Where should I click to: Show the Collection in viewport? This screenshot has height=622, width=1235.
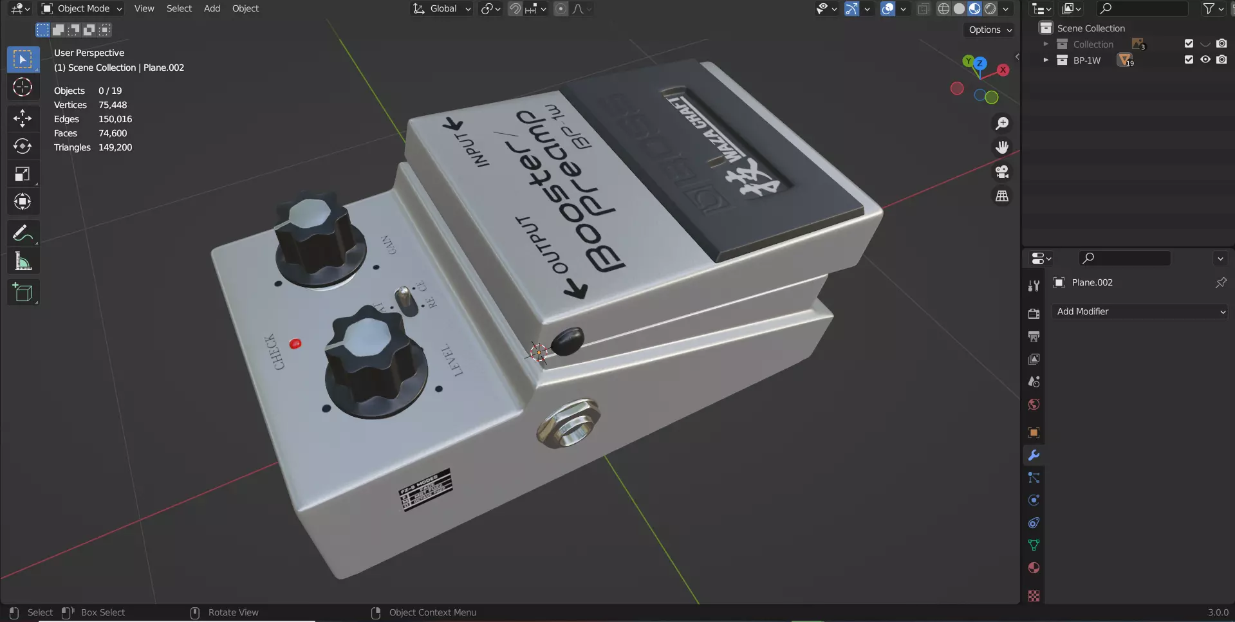[1205, 44]
